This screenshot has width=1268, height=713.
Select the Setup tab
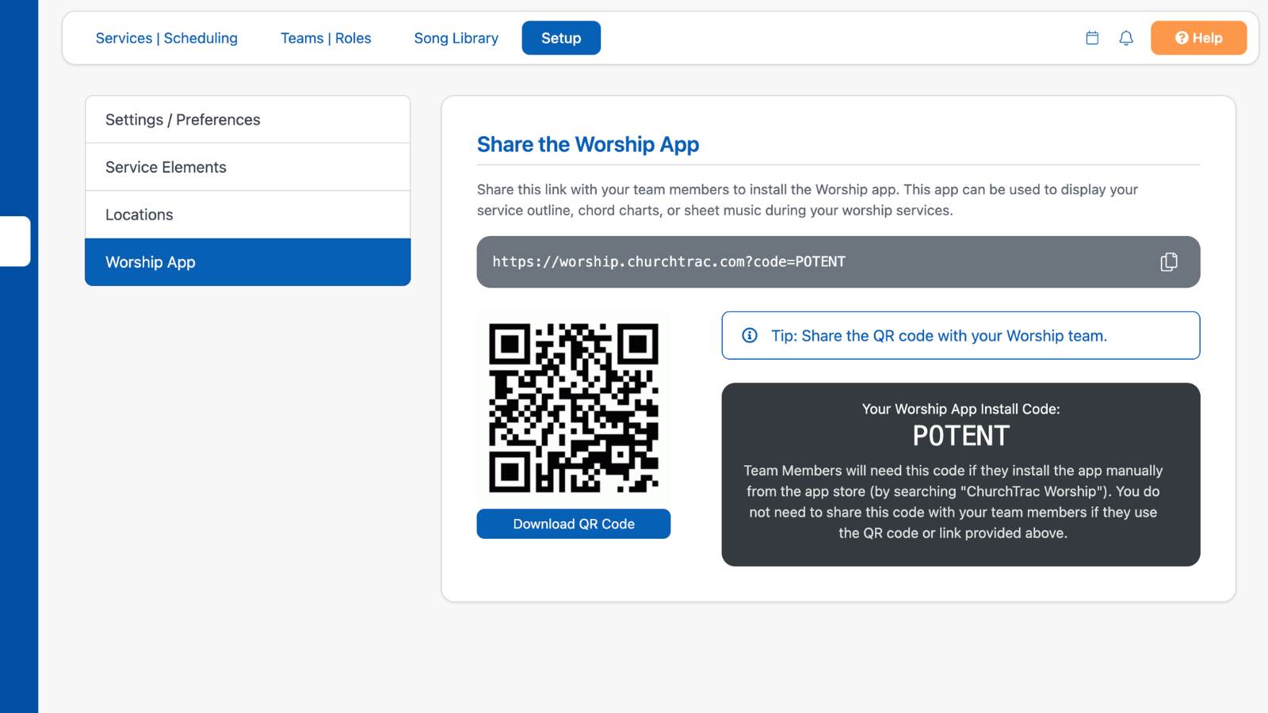561,38
